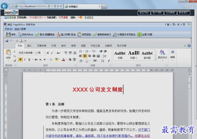Click font color red A swatch
The image size is (197, 139).
63,60
